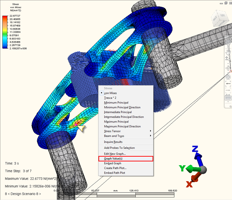This screenshot has width=232, height=200.
Task: Expand the Stress Tensor submenu arrow
Action: pyautogui.click(x=151, y=131)
